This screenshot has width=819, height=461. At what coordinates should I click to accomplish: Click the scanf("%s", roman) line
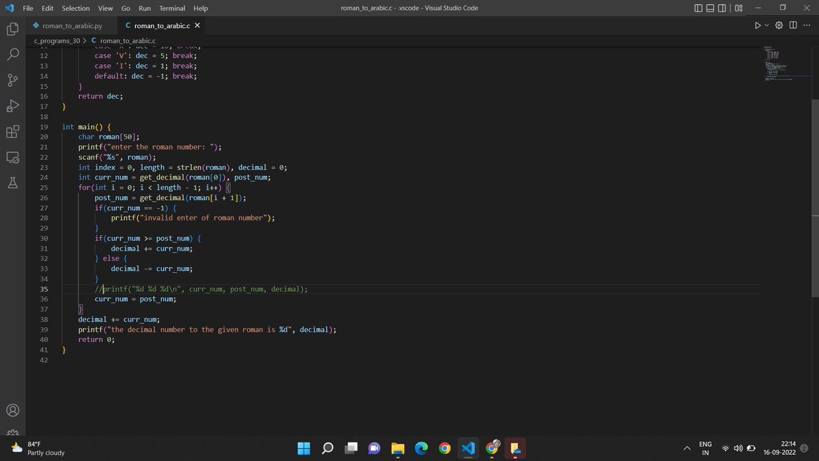pyautogui.click(x=117, y=157)
